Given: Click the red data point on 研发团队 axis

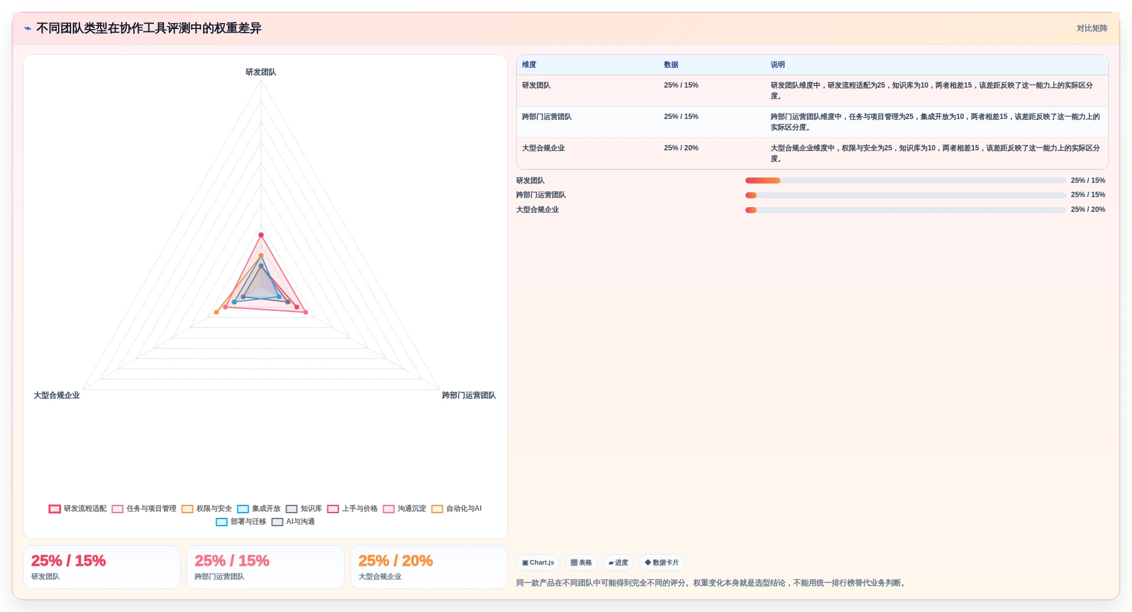Looking at the screenshot, I should point(261,235).
